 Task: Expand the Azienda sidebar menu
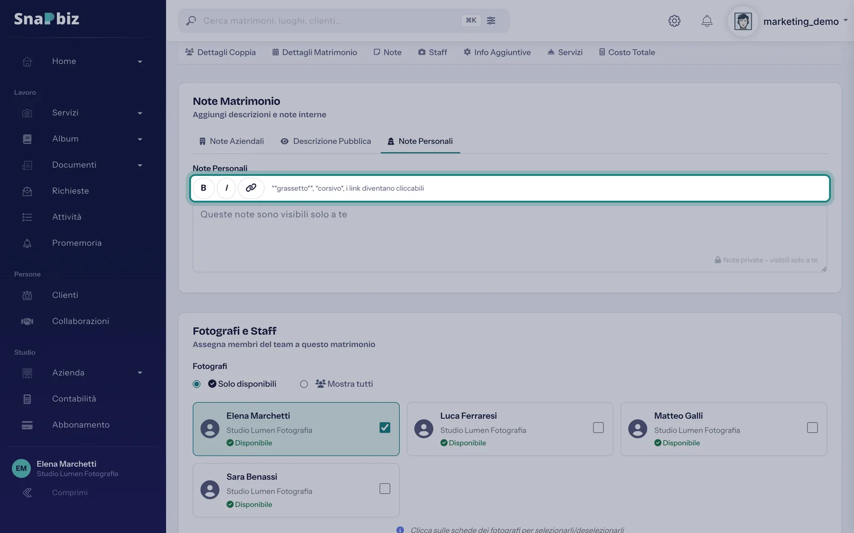[x=140, y=373]
